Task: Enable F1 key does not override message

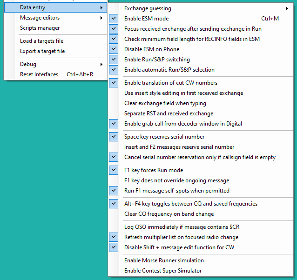Action: 201,180
